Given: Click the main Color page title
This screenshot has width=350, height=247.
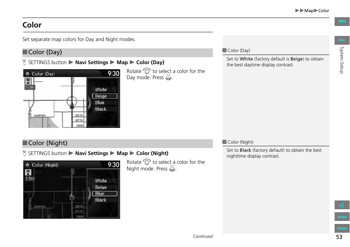Looking at the screenshot, I should 32,25.
